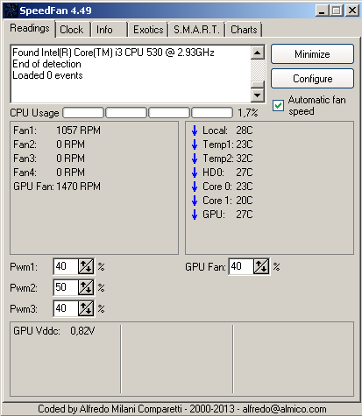This screenshot has height=416, width=362.
Task: Click the GPU temperature arrow icon
Action: pyautogui.click(x=195, y=215)
